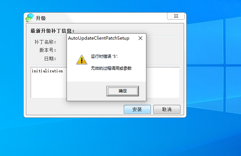The width and height of the screenshot is (241, 156).
Task: Click the initialization text in log box
Action: (x=47, y=71)
